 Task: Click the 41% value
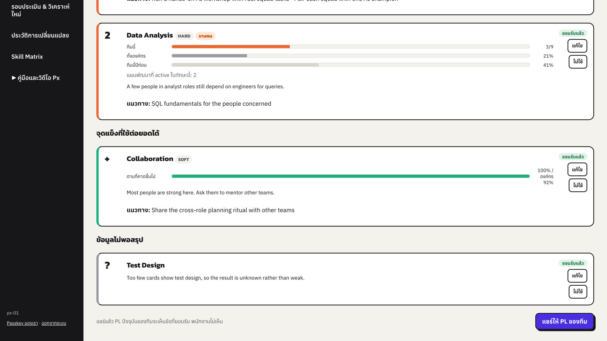pyautogui.click(x=548, y=65)
